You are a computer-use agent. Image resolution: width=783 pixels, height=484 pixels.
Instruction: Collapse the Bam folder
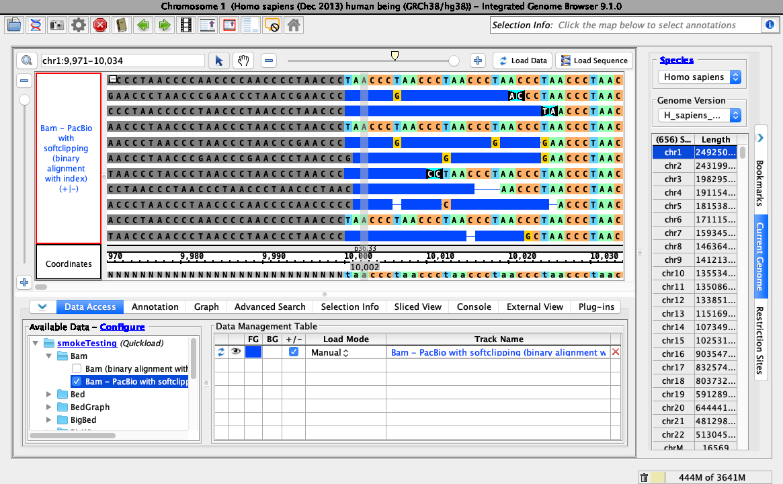point(48,356)
